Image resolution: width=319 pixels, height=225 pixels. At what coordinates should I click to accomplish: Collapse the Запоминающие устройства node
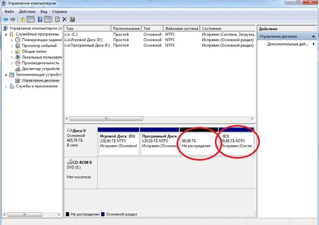[x=6, y=75]
